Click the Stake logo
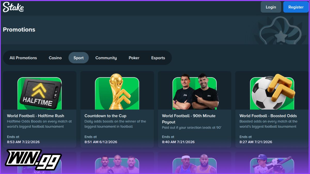The width and height of the screenshot is (310, 174). [13, 7]
